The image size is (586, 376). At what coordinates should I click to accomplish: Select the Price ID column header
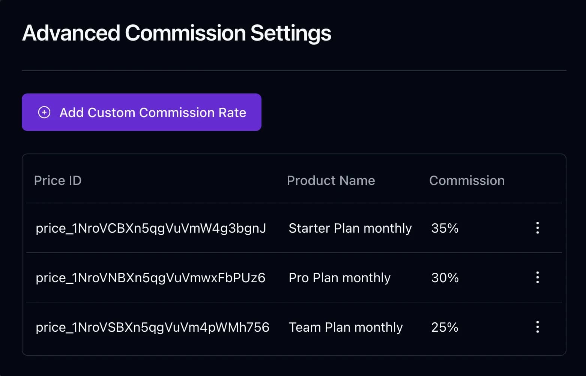click(x=58, y=180)
